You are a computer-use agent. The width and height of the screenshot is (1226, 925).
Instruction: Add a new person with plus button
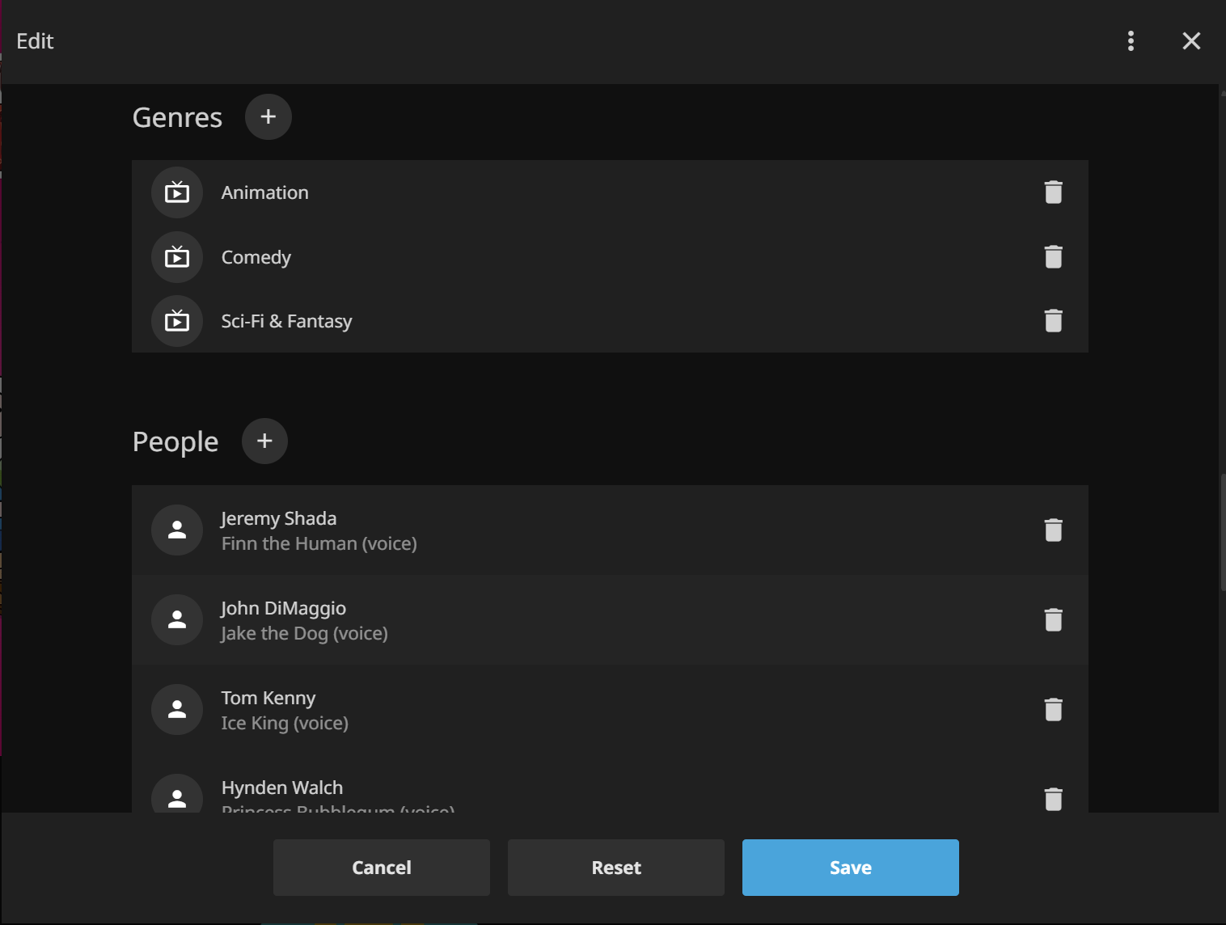(264, 441)
